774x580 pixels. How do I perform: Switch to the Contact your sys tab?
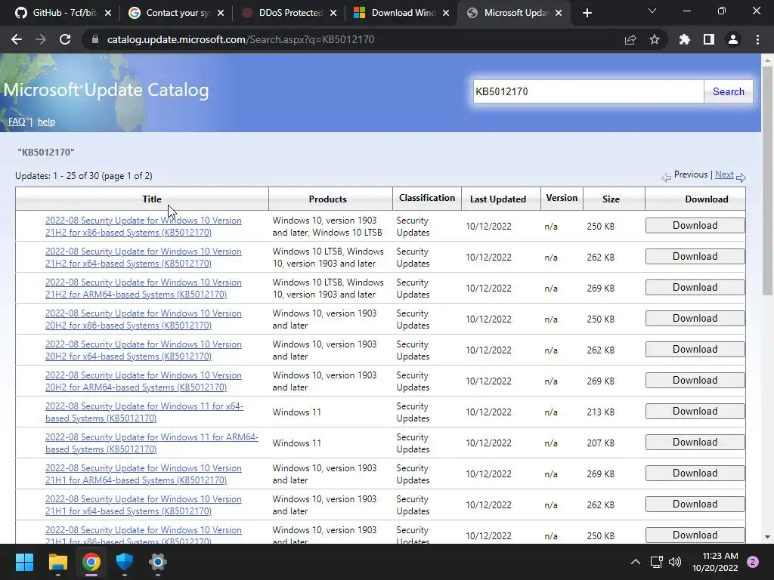[175, 13]
